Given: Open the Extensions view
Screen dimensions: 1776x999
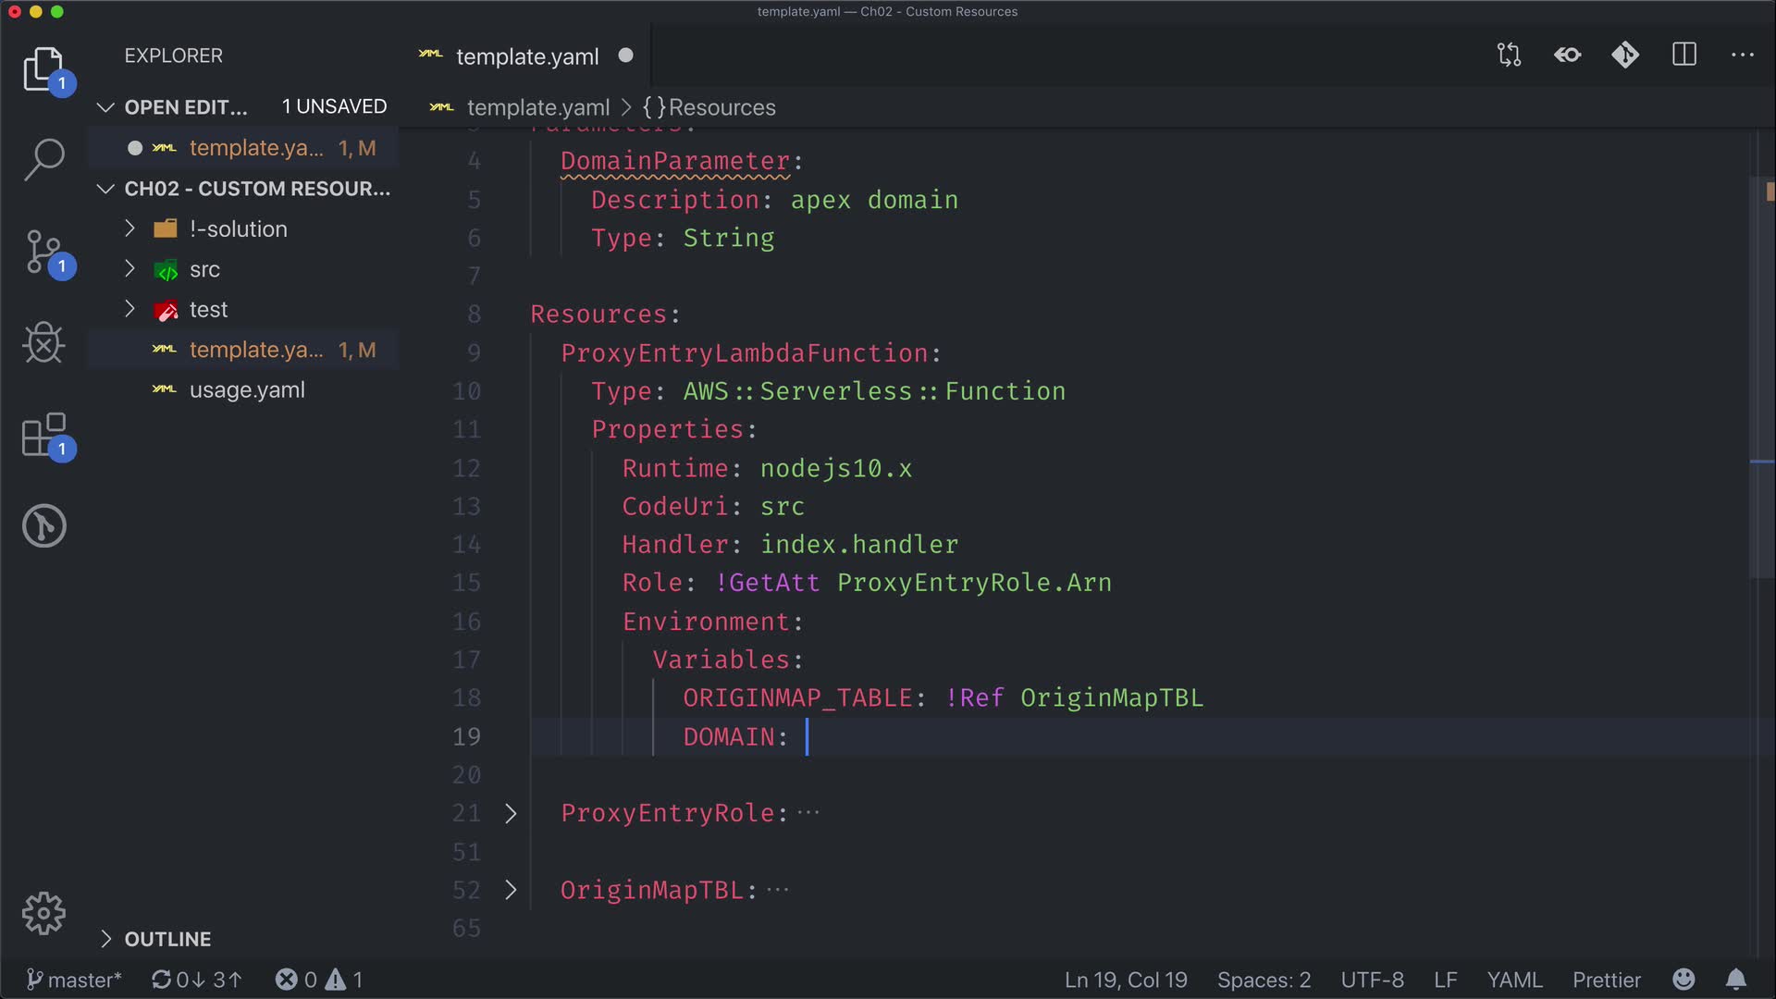Looking at the screenshot, I should pos(43,435).
